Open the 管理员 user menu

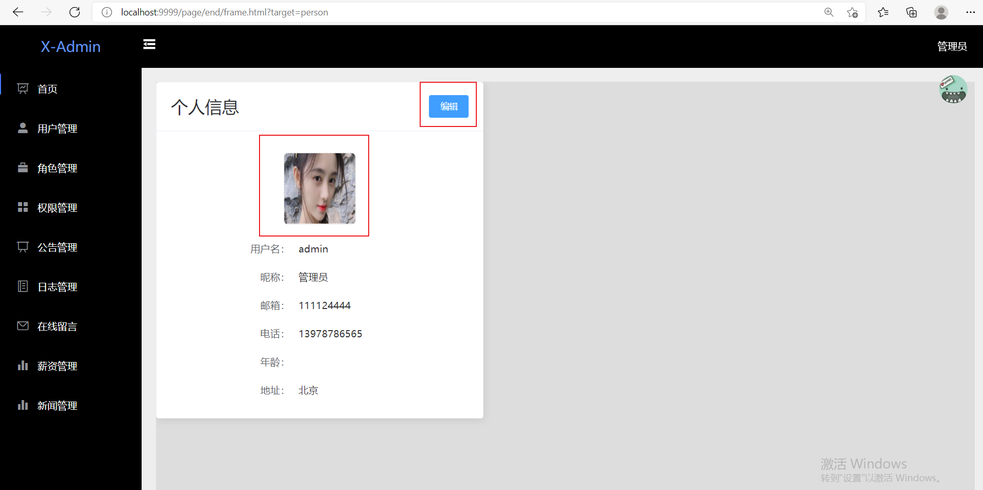click(952, 46)
